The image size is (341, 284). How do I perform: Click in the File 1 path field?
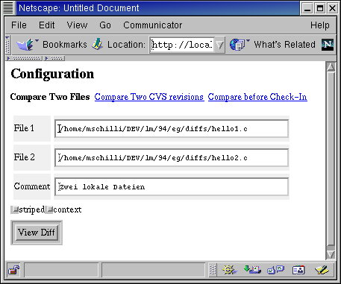click(x=172, y=129)
